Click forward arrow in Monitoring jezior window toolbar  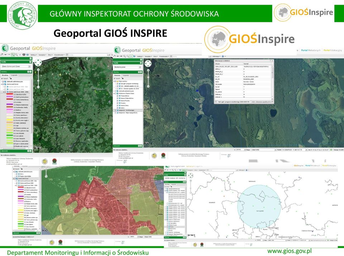click(121, 56)
